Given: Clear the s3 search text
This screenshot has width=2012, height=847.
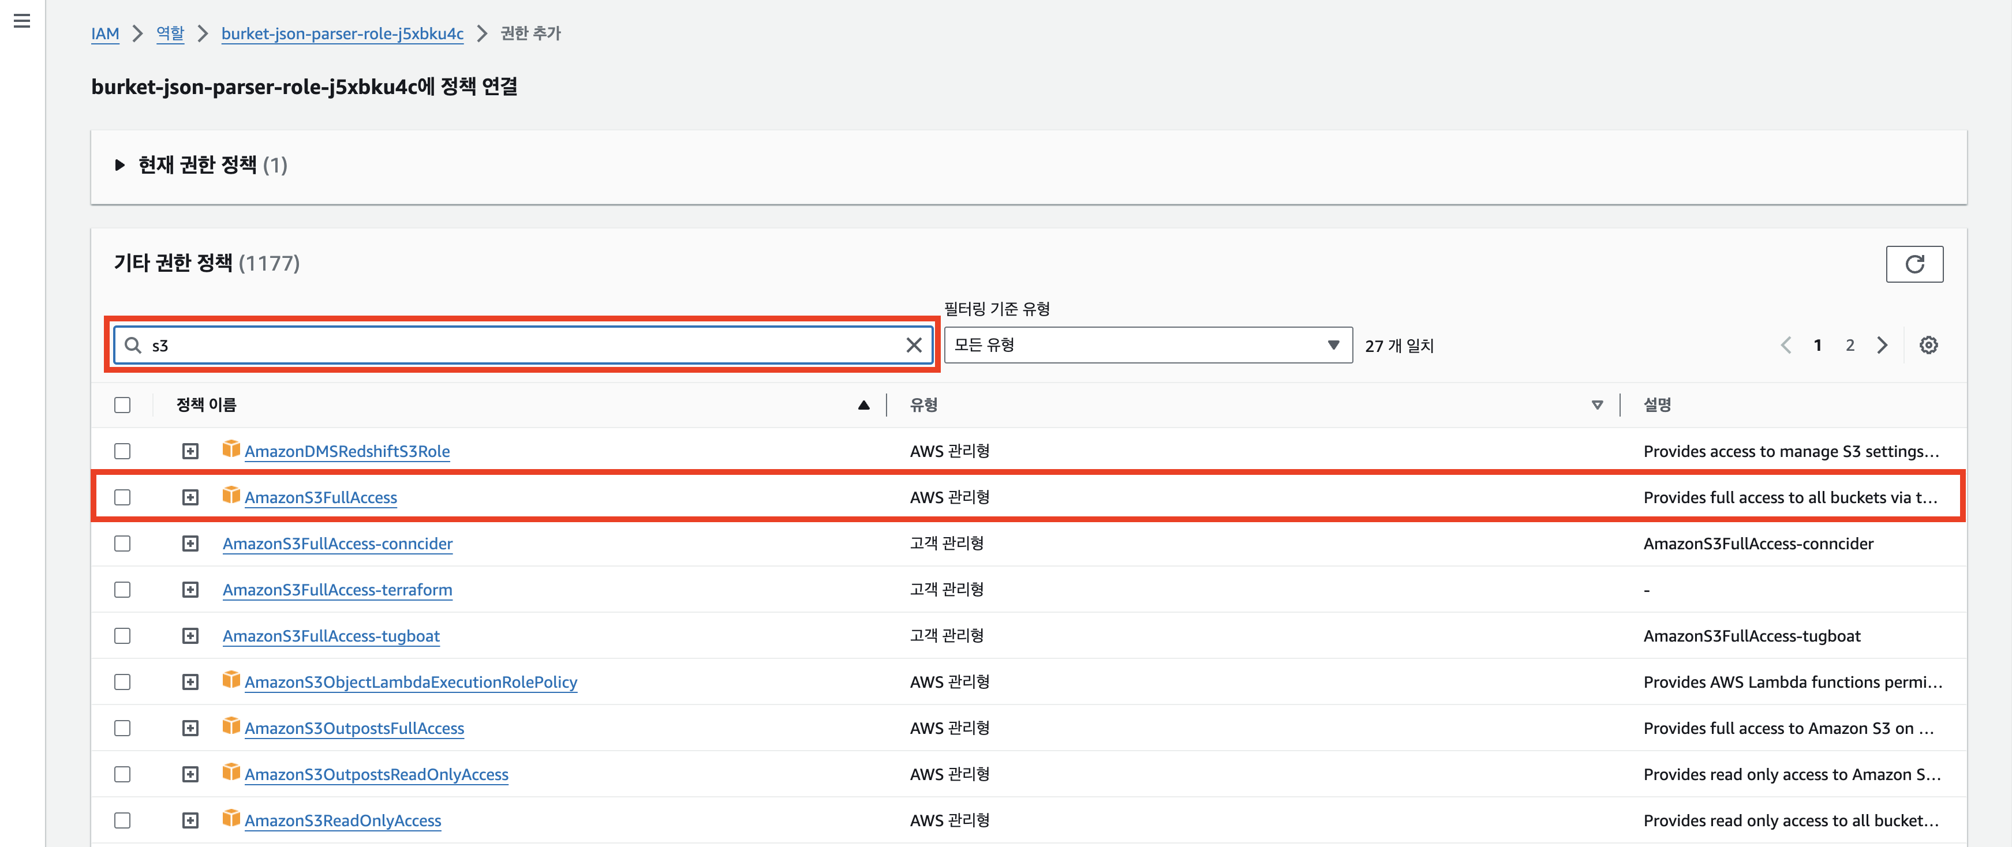Looking at the screenshot, I should [x=913, y=345].
